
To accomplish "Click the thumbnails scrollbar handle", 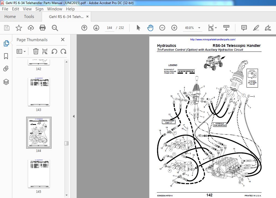I will point(66,143).
